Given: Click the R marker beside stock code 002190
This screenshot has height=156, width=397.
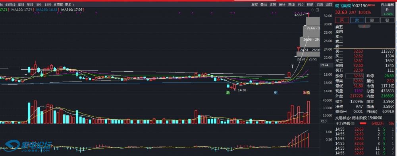Looking at the screenshot, I should coord(372,5).
